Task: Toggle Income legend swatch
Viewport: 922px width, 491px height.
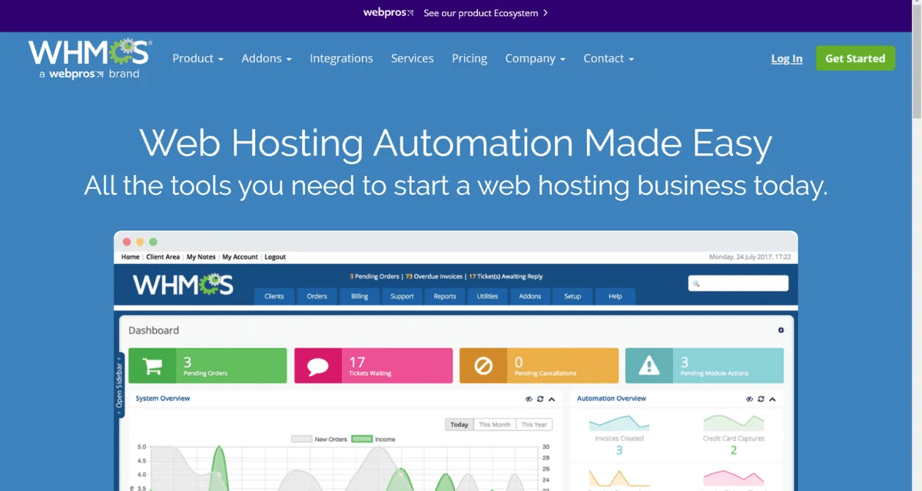Action: [x=362, y=440]
